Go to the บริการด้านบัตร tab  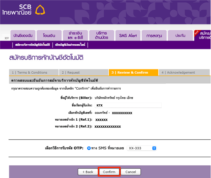point(101,35)
